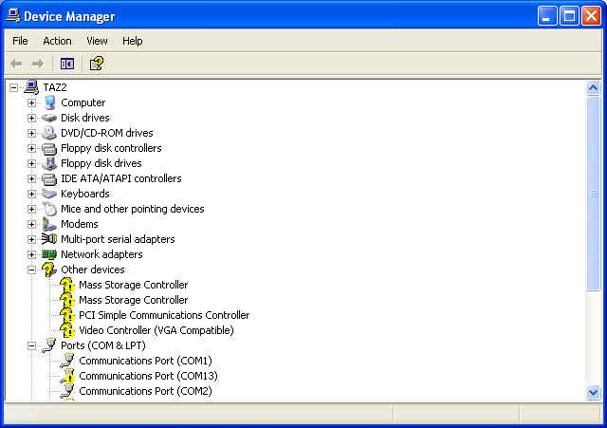Select PCI Simple Communications Controller

click(164, 315)
